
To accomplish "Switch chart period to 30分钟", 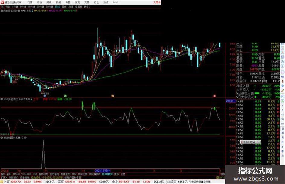I will 40,7.
